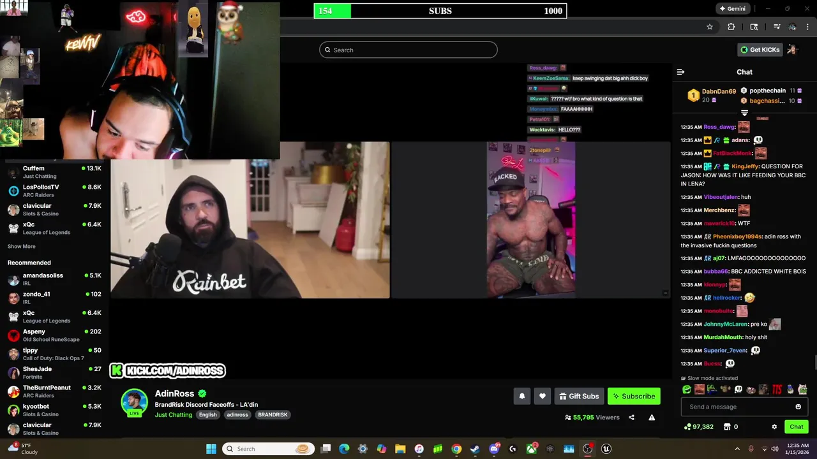Select the BRANDRISK tag
The width and height of the screenshot is (817, 459).
[x=273, y=414]
